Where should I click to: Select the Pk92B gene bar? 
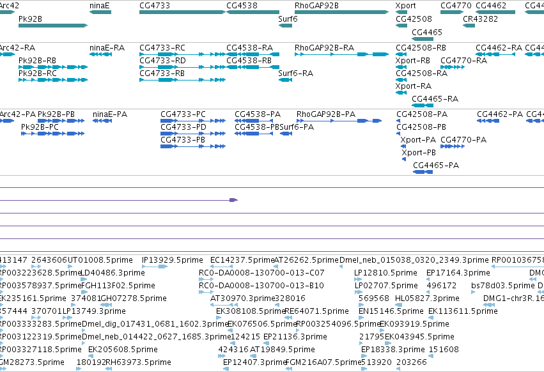click(x=53, y=26)
